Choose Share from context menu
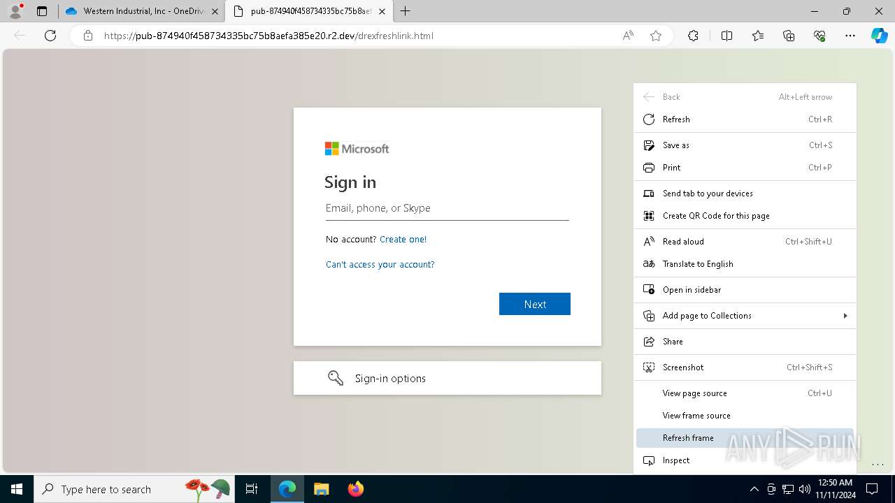This screenshot has width=895, height=503. click(x=745, y=342)
